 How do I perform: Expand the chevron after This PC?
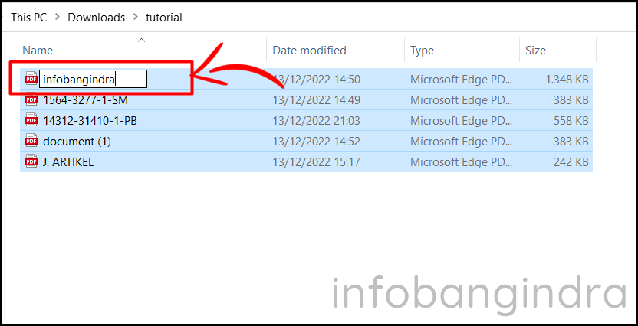[58, 18]
